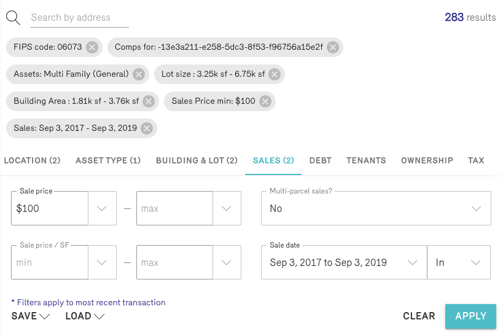Remove the FIPS code 06073 filter chip
Image resolution: width=503 pixels, height=336 pixels.
point(92,47)
